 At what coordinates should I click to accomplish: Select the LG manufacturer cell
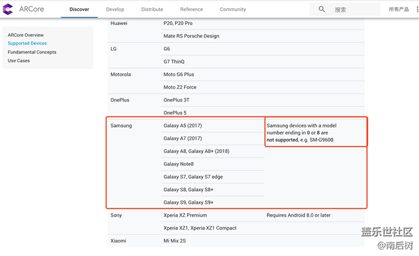point(113,49)
